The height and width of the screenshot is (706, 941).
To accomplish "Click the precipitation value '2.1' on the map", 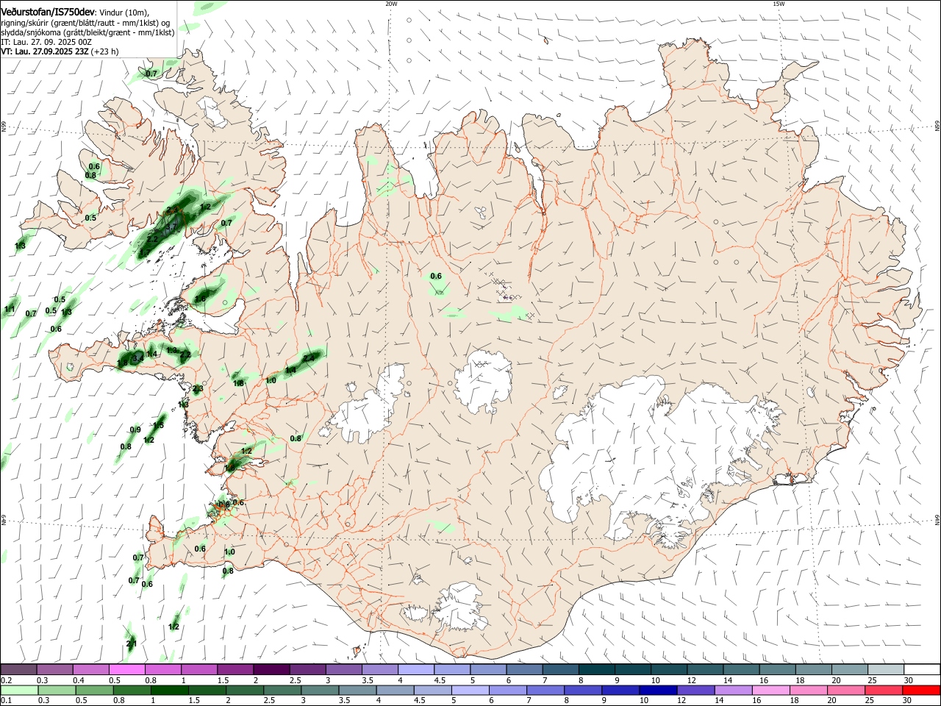I will (x=132, y=643).
